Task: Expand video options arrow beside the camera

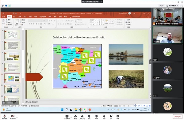Action: 17,117
